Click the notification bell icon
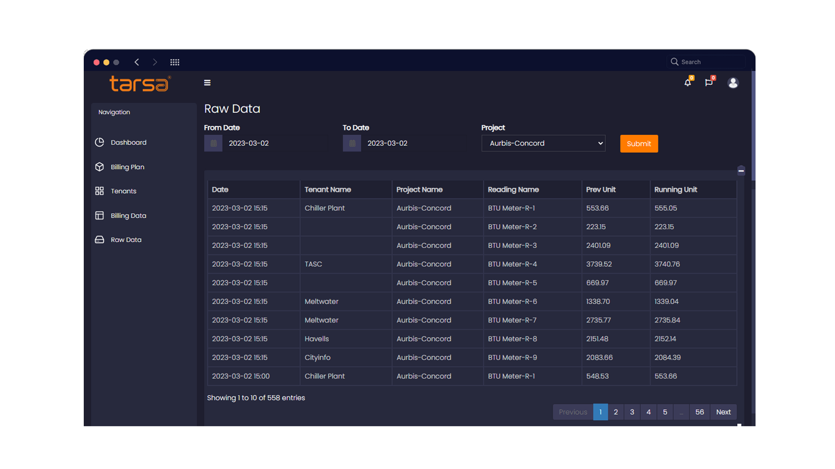The height and width of the screenshot is (469, 835). click(x=688, y=82)
